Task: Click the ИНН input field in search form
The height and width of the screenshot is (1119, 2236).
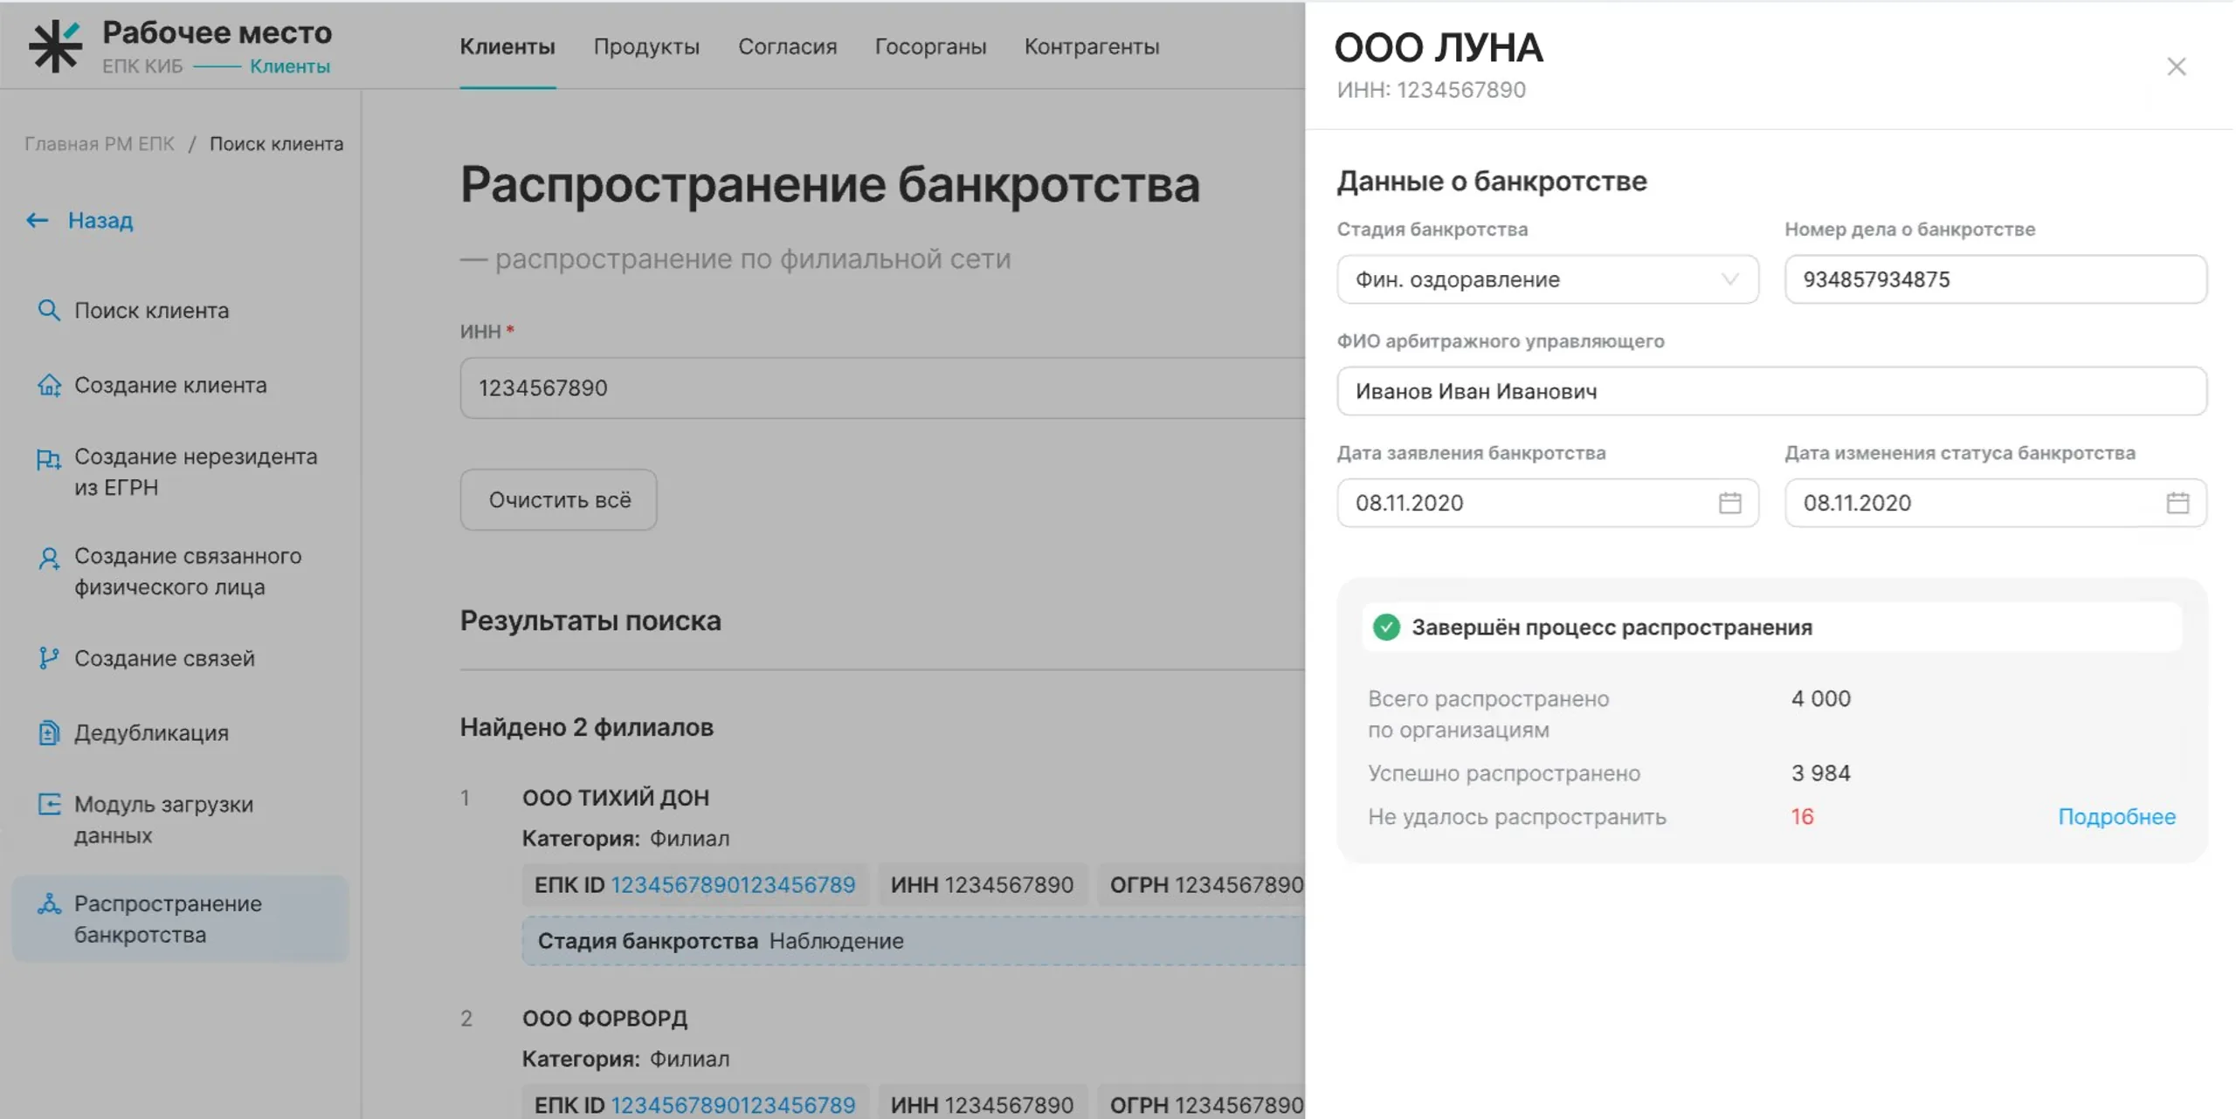Action: pyautogui.click(x=882, y=388)
